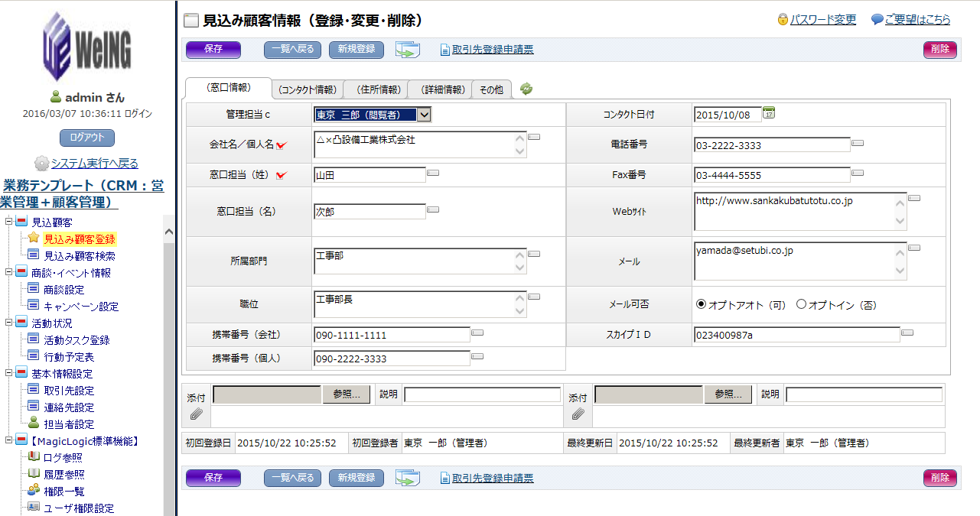This screenshot has height=516, width=980.
Task: Select the オプトアウト（可） radio button
Action: [x=701, y=304]
